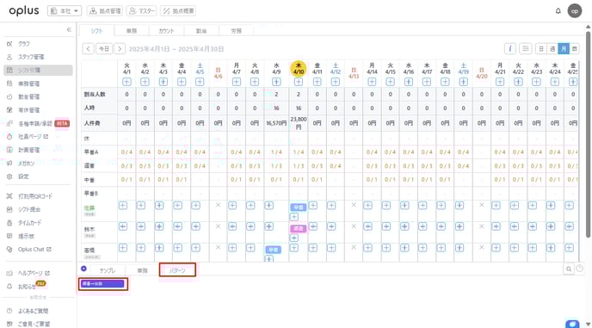The image size is (592, 328).
Task: Go to previous month with left chevron
Action: [x=88, y=49]
